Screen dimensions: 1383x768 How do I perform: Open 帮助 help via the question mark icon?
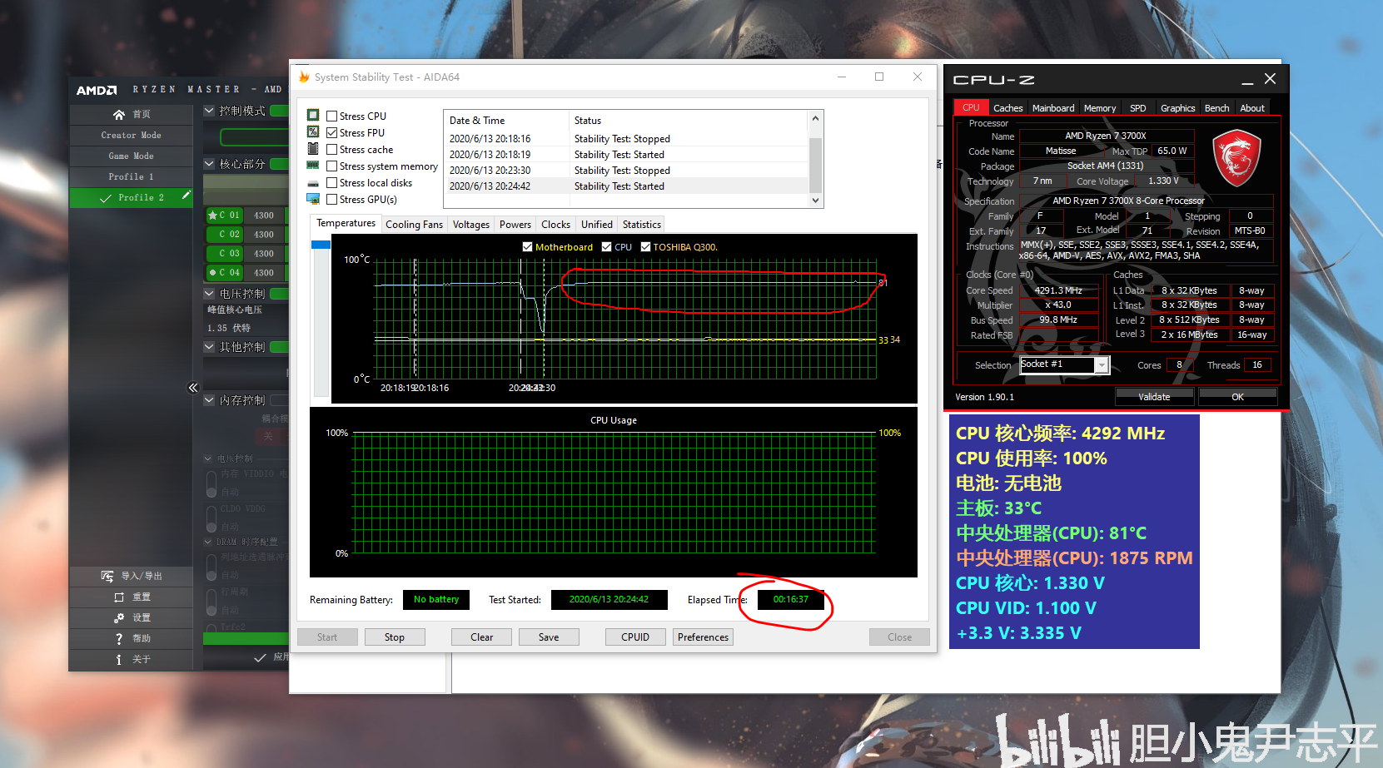click(119, 637)
